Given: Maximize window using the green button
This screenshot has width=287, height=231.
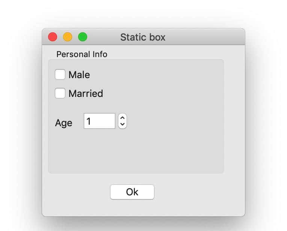Looking at the screenshot, I should (x=83, y=37).
